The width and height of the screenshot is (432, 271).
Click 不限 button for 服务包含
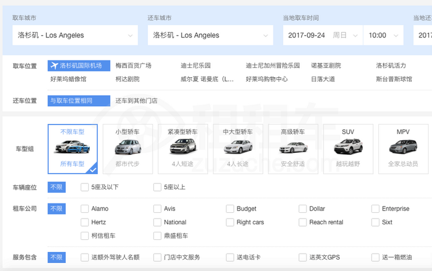point(56,258)
